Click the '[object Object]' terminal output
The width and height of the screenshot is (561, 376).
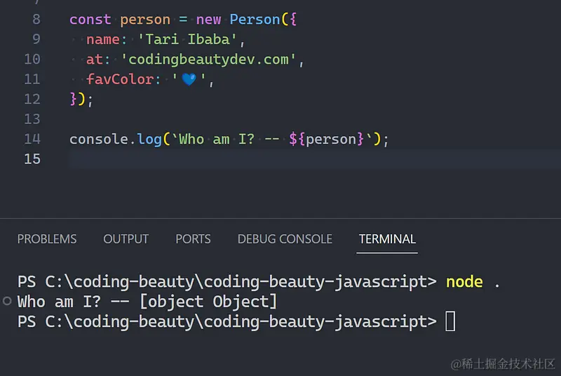coord(208,302)
